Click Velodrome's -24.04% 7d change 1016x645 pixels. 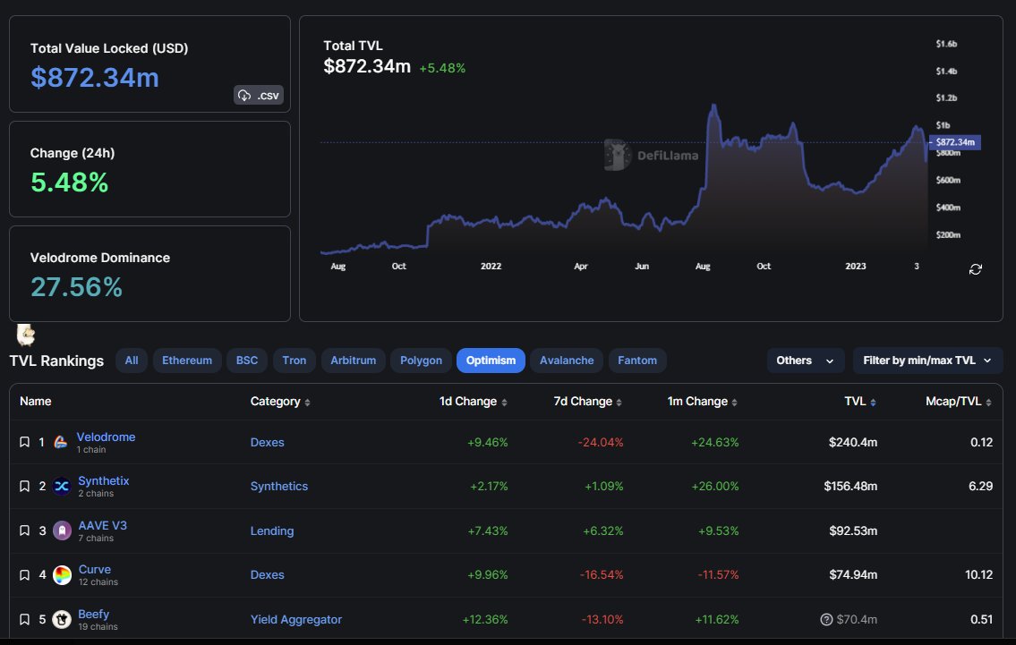(601, 442)
